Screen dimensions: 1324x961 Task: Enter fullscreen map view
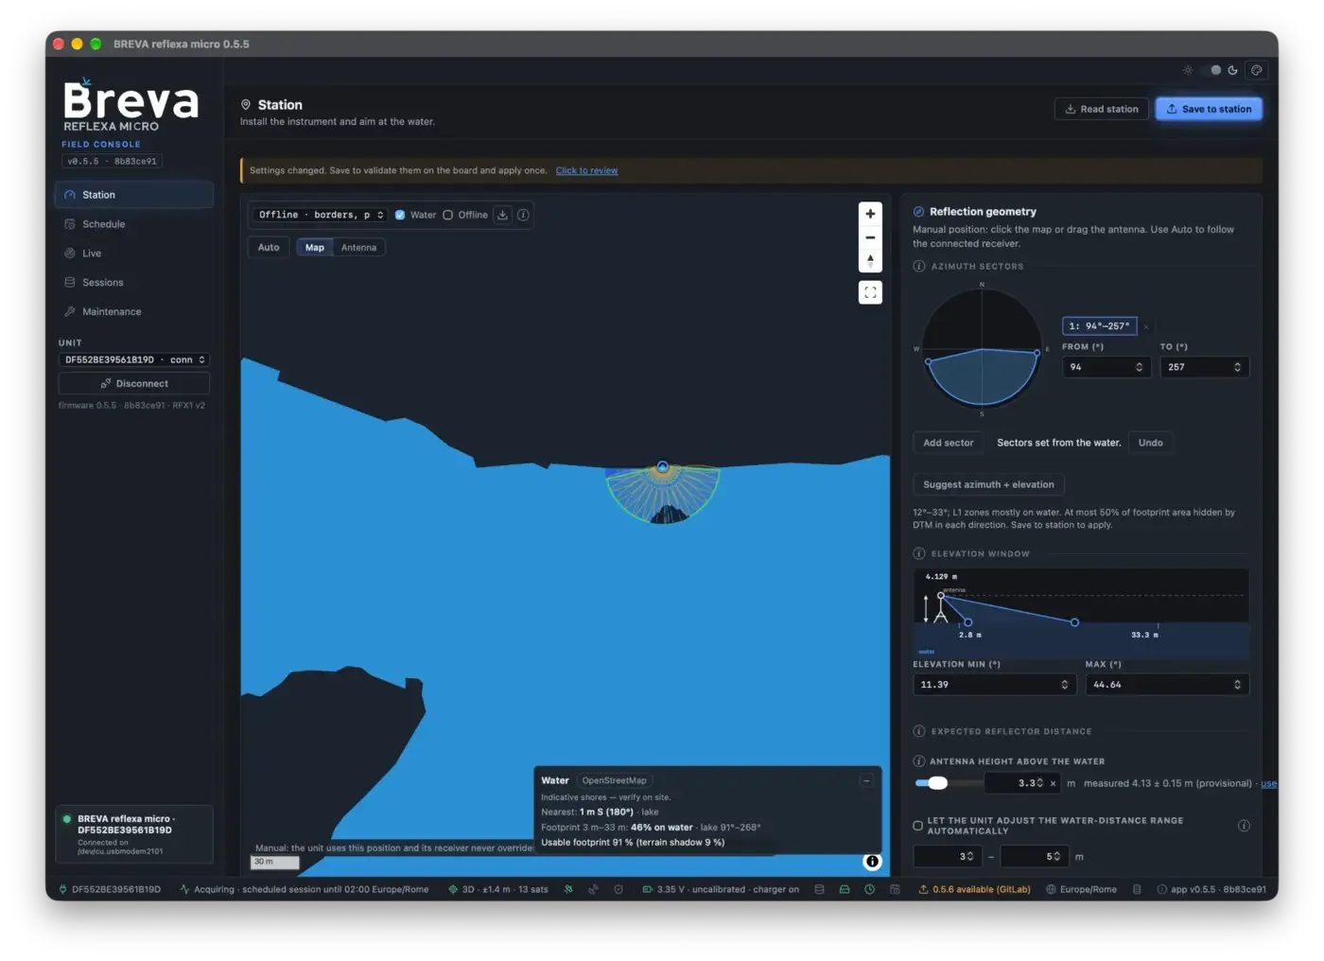tap(870, 293)
